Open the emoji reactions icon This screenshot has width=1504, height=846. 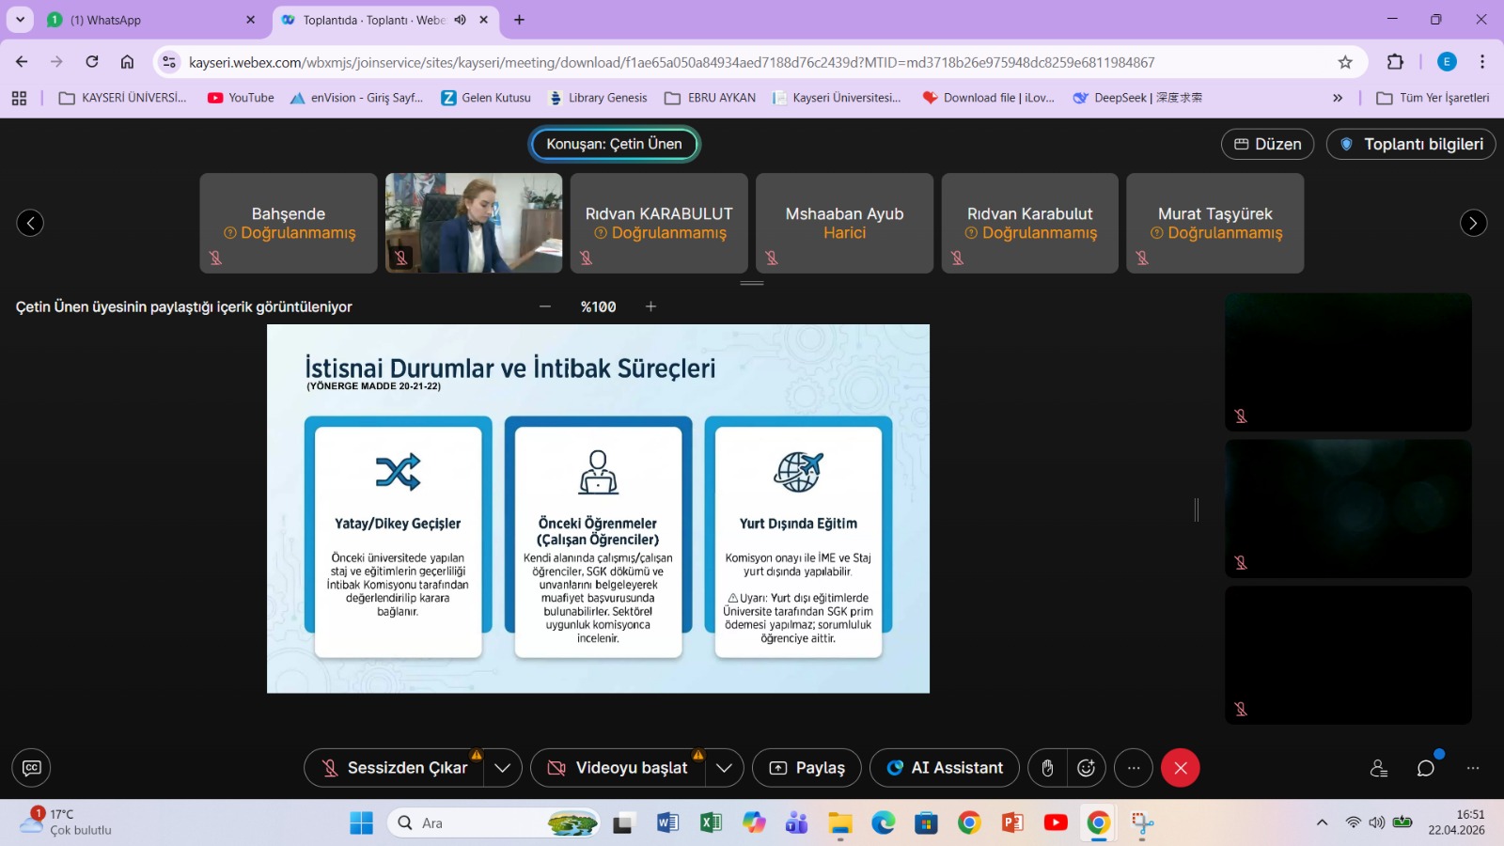coord(1087,768)
